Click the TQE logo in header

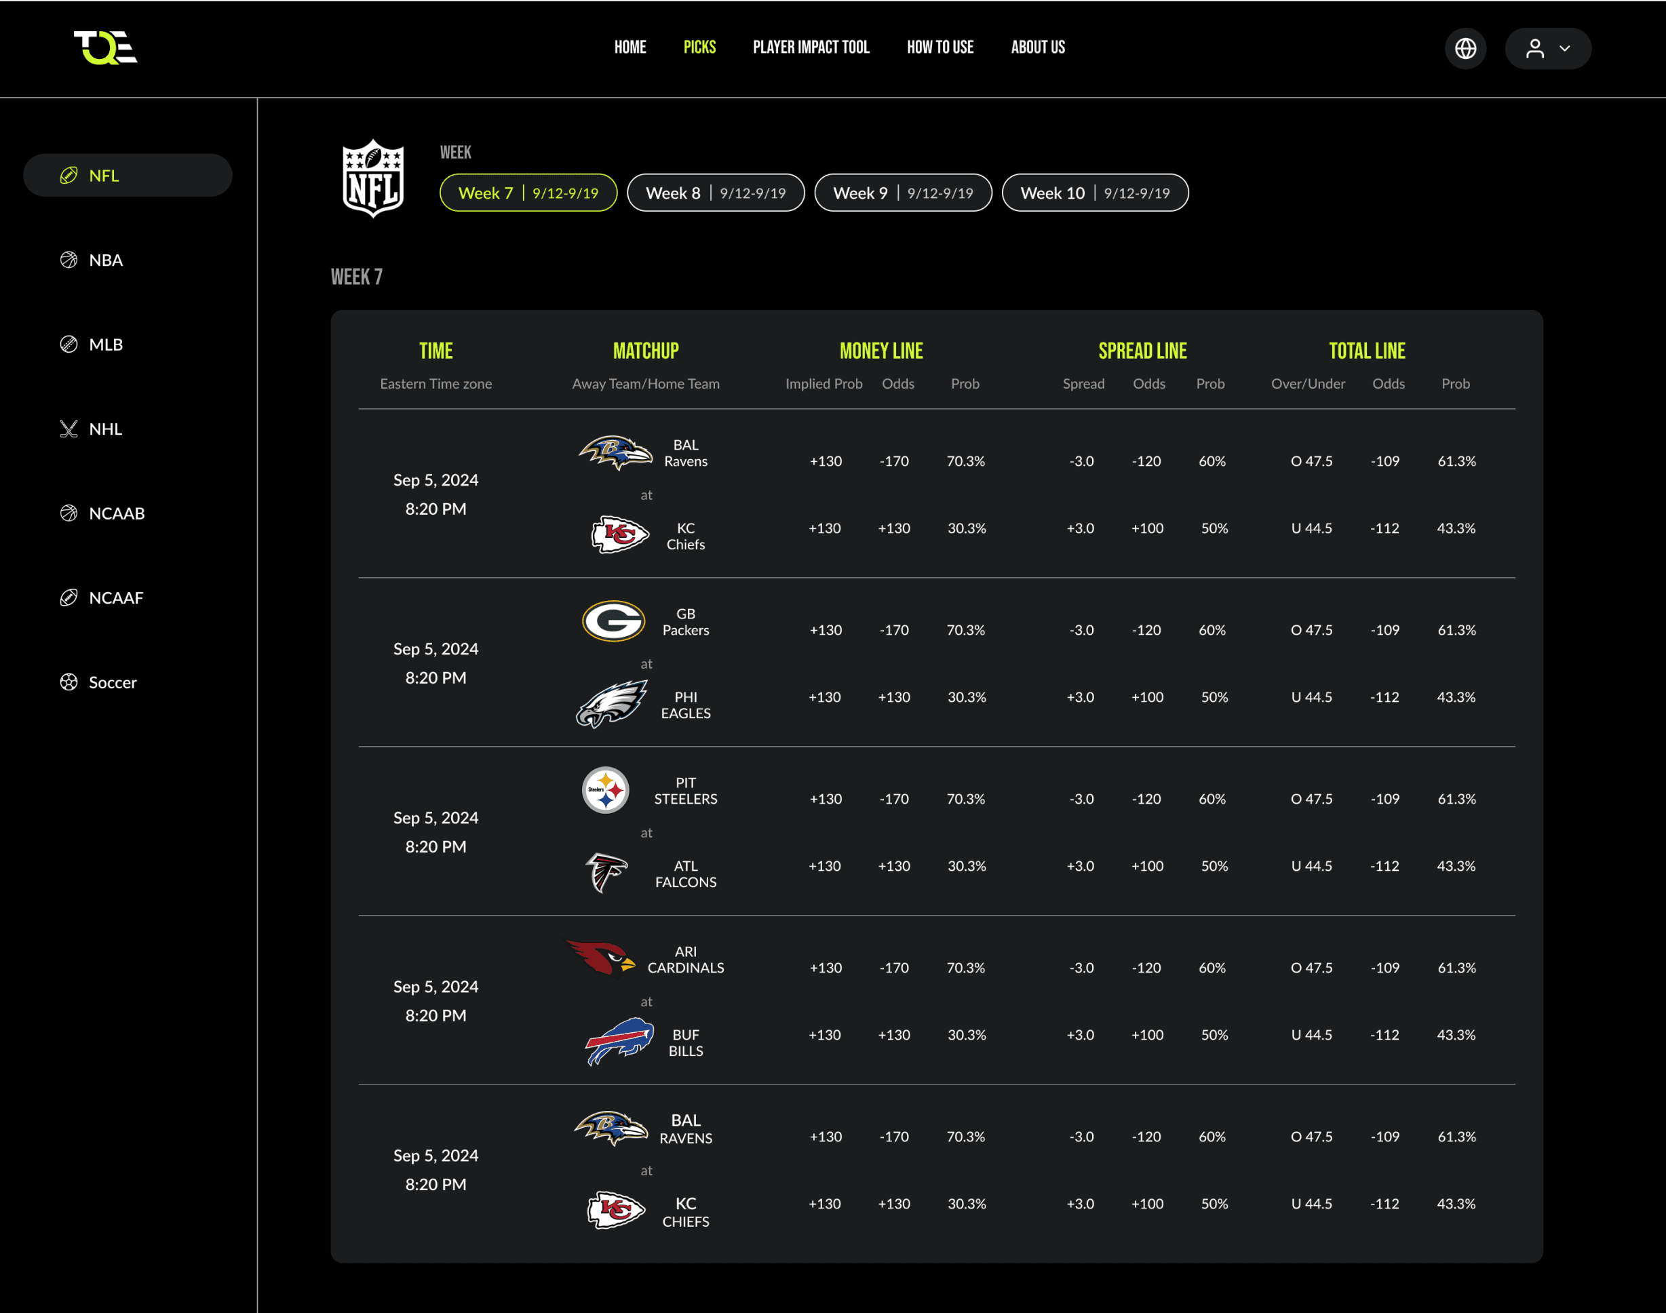(105, 47)
